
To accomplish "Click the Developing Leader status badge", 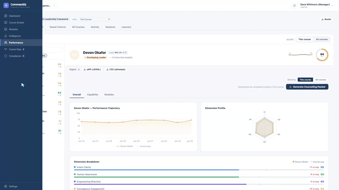I will point(95,58).
